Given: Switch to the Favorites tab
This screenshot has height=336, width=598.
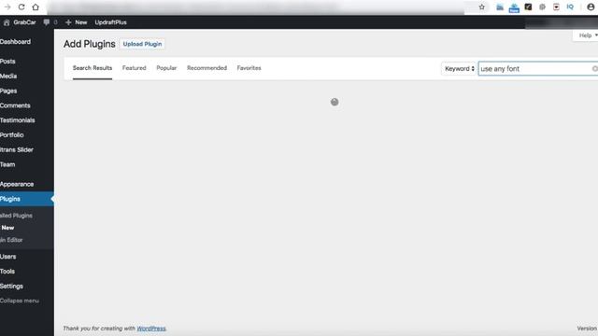Looking at the screenshot, I should tap(249, 68).
